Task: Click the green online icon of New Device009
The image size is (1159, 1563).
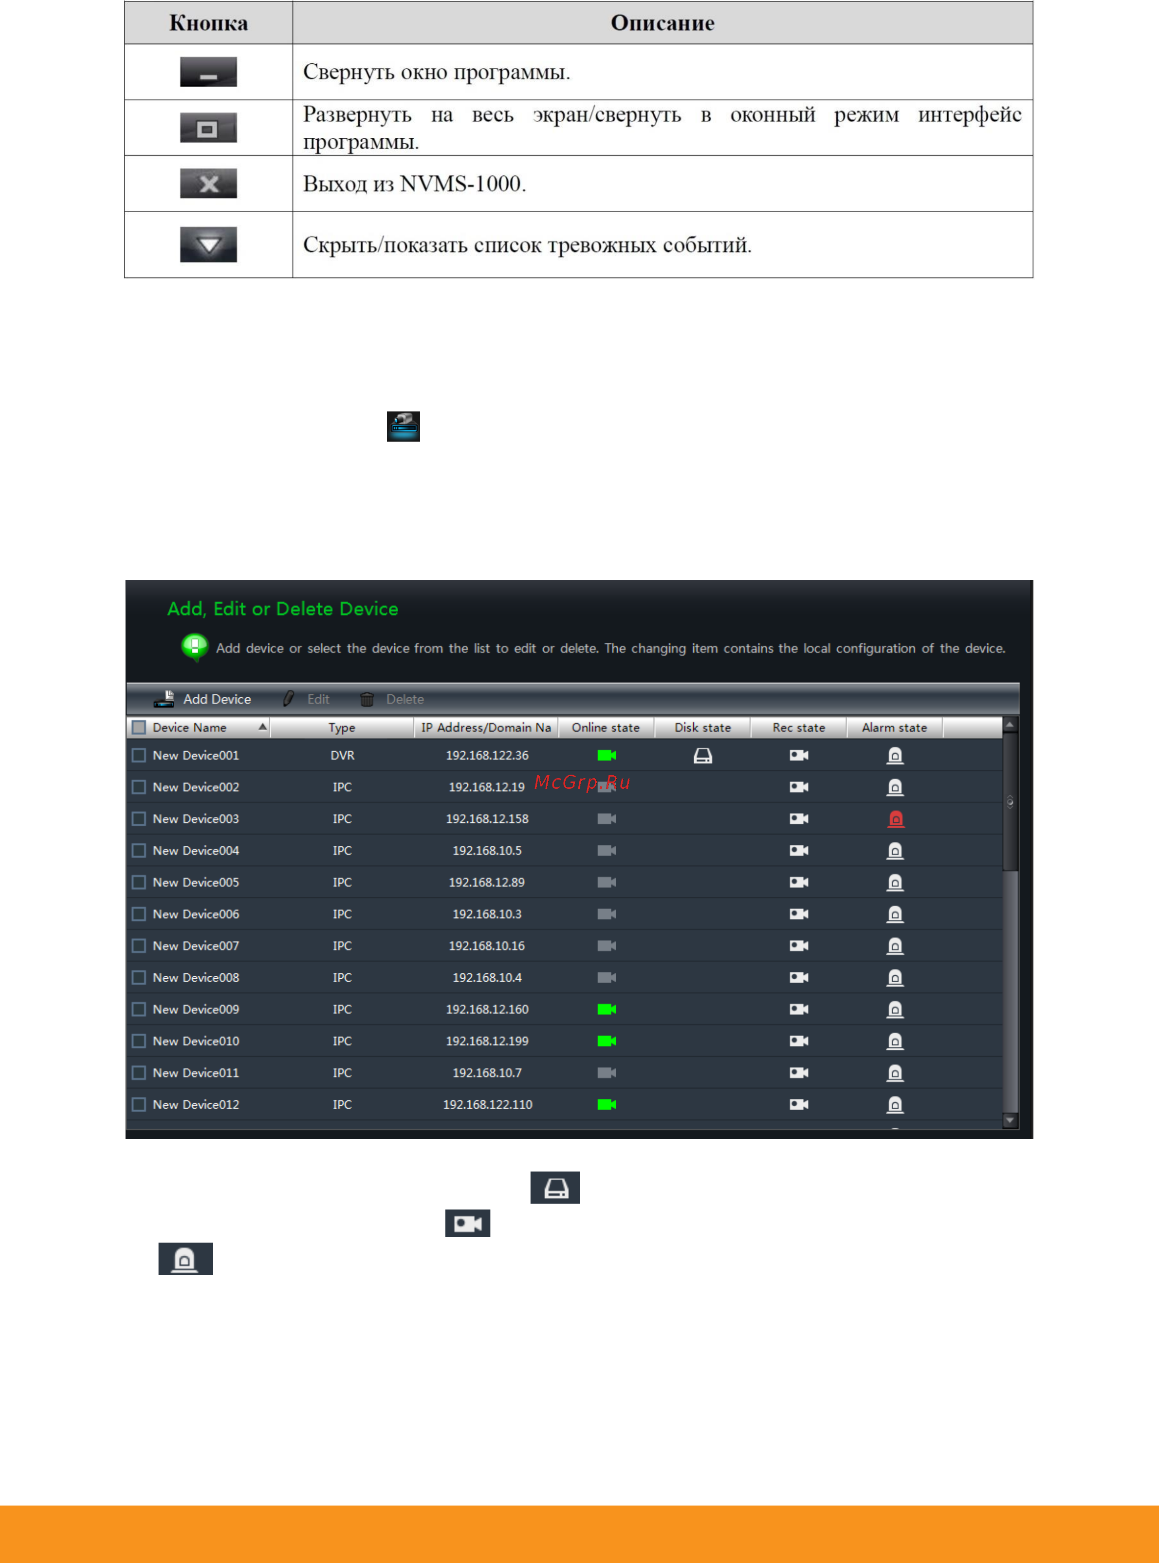Action: [607, 1009]
